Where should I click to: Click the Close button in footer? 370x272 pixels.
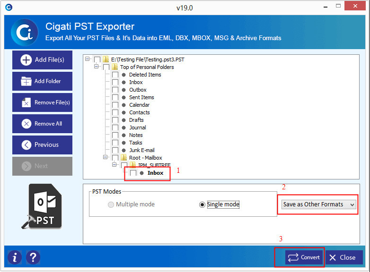(x=344, y=257)
